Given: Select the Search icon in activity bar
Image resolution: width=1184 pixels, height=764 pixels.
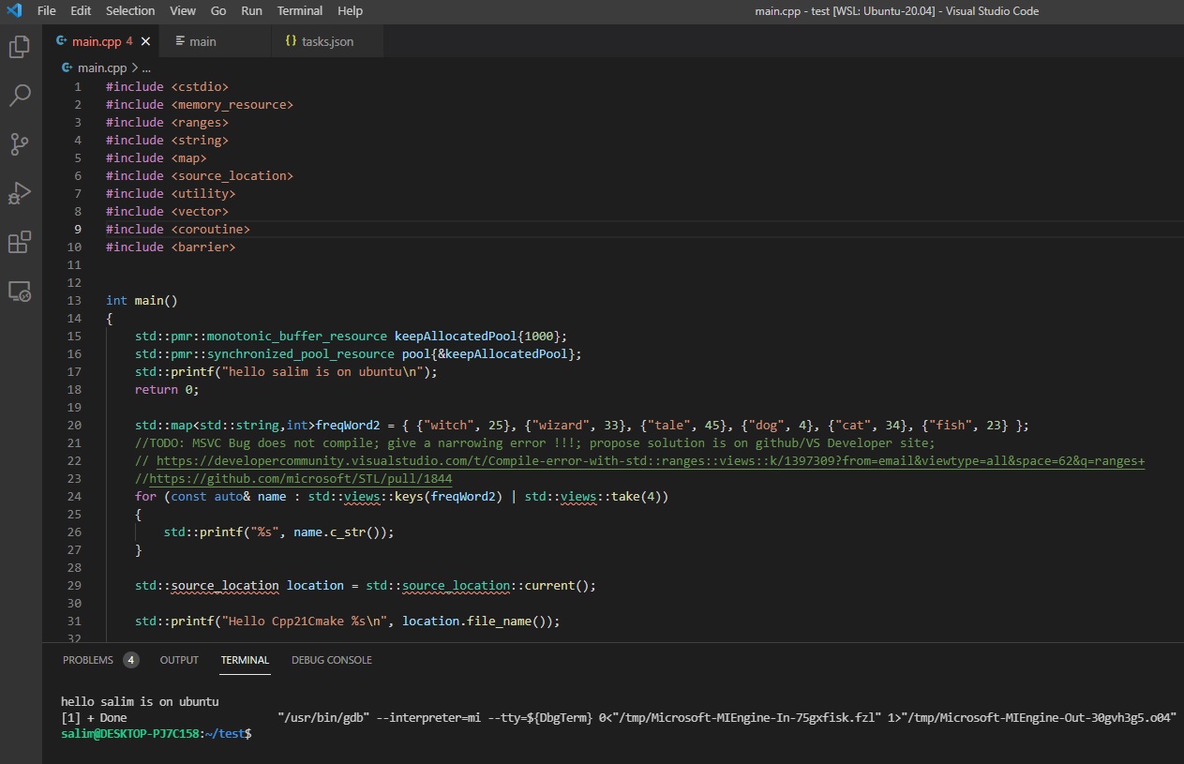Looking at the screenshot, I should pos(20,95).
